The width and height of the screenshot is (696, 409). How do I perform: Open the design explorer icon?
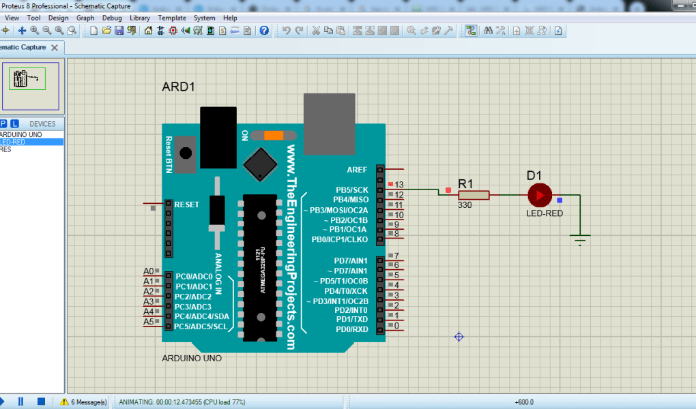point(210,31)
